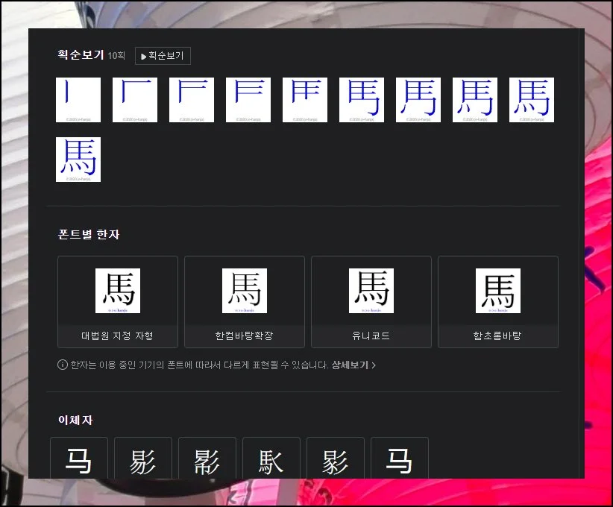613x507 pixels.
Task: Click the fifth stroke step thumbnail
Action: click(305, 100)
